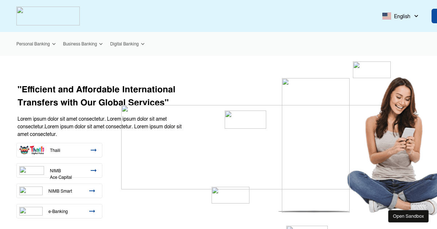Viewport: 437px width, 229px height.
Task: Open the Digital Banking menu
Action: (124, 44)
